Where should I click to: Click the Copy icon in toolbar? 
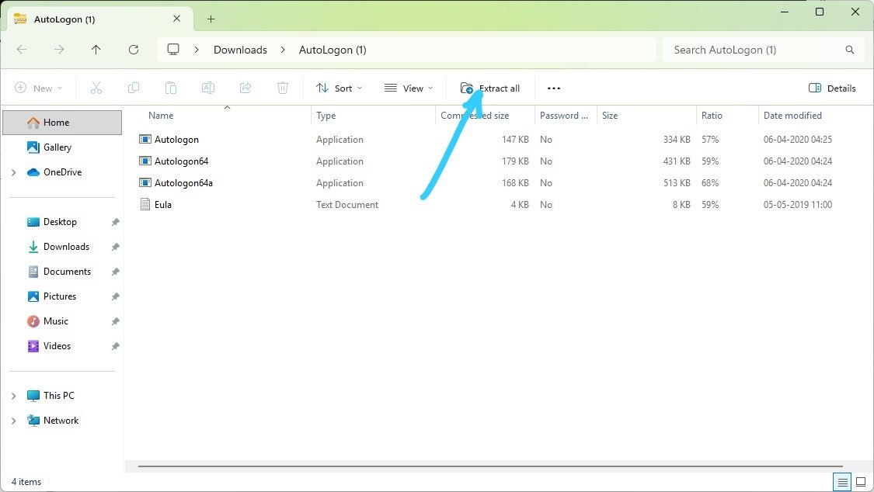pyautogui.click(x=134, y=88)
